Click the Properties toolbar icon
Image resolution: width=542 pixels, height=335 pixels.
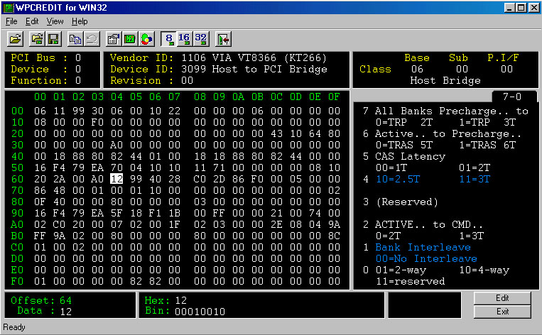(x=113, y=38)
